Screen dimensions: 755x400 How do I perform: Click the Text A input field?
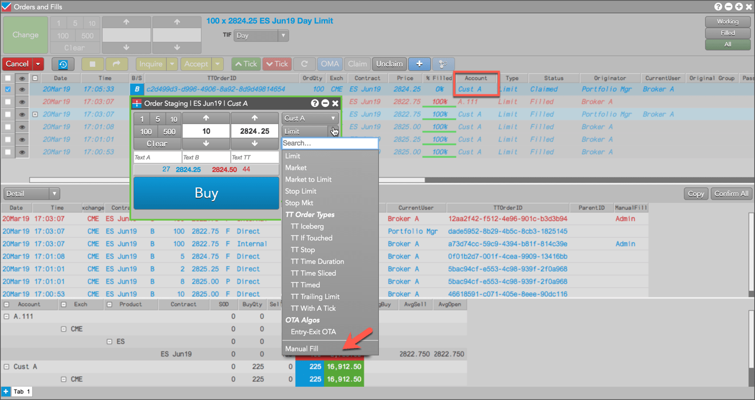click(157, 157)
